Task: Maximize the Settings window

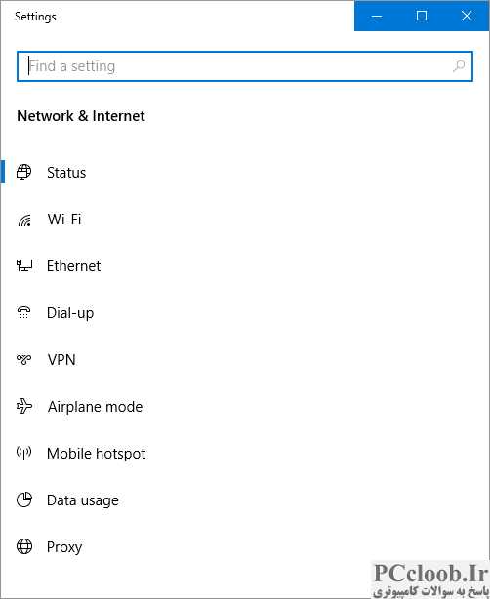Action: click(422, 16)
